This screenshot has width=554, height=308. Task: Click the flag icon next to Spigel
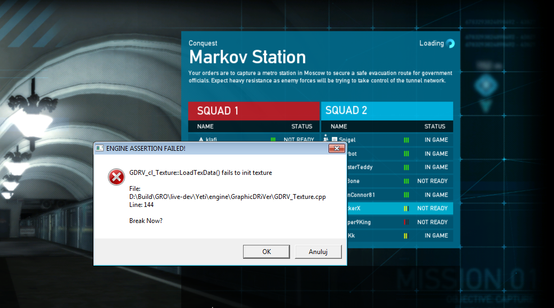coord(334,140)
